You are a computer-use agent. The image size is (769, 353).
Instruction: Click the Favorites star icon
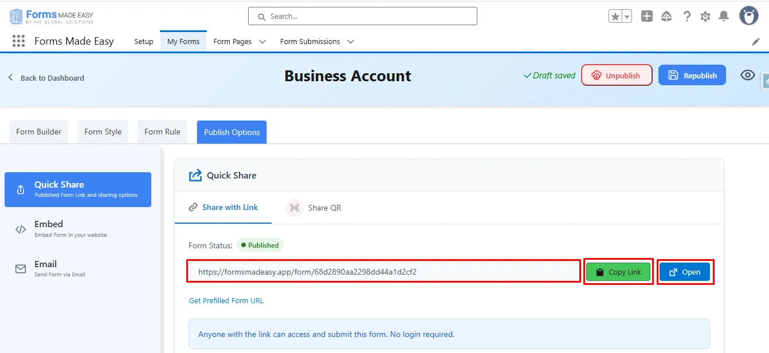[x=615, y=17]
